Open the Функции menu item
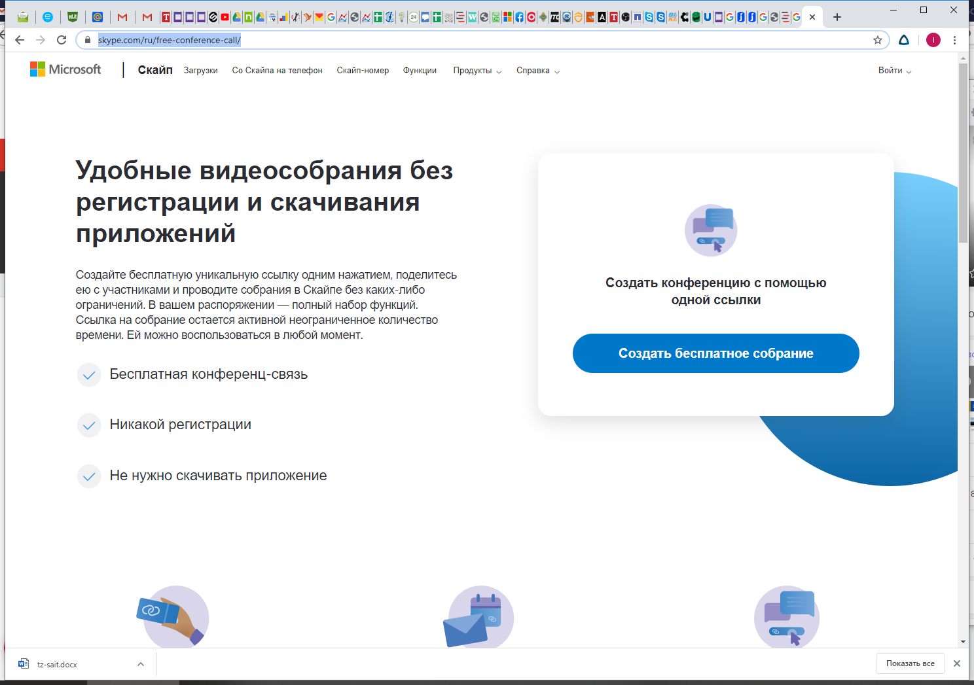Viewport: 974px width, 685px height. click(x=420, y=71)
